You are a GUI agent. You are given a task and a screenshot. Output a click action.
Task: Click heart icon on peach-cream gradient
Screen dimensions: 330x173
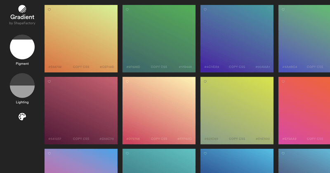(x=127, y=82)
